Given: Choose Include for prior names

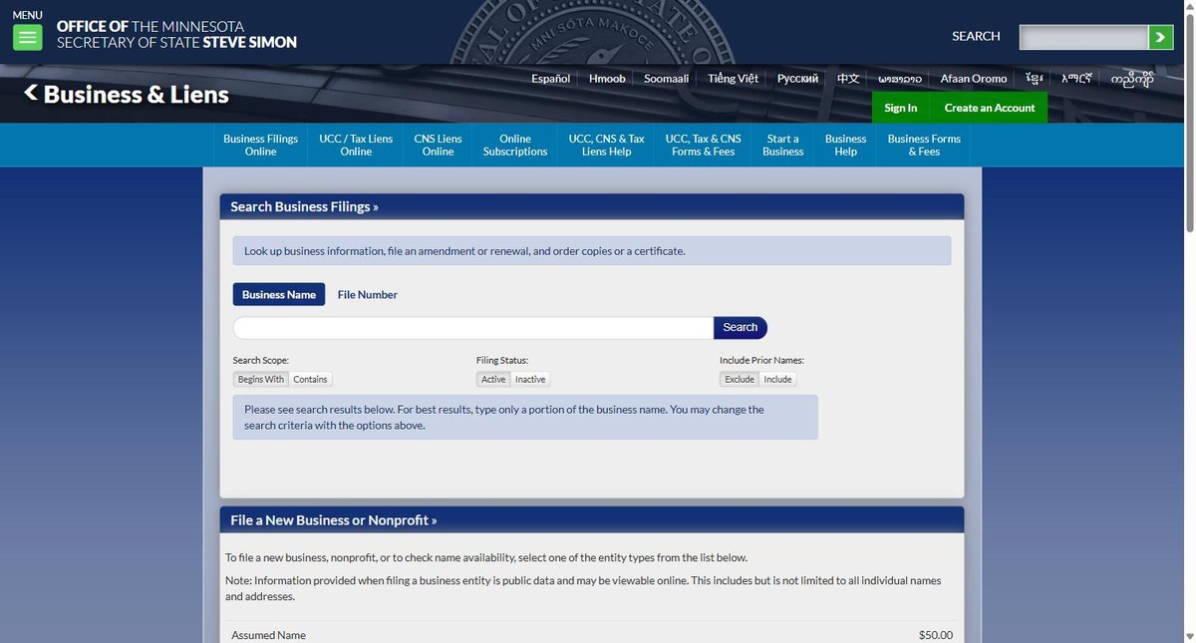Looking at the screenshot, I should 777,379.
